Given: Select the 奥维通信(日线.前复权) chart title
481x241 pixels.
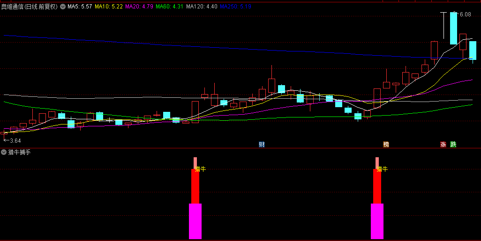Looking at the screenshot, I should coord(30,7).
